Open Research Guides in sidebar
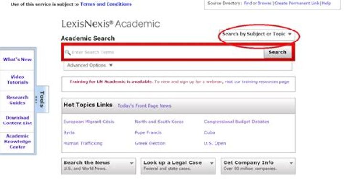The width and height of the screenshot is (344, 183). click(17, 100)
